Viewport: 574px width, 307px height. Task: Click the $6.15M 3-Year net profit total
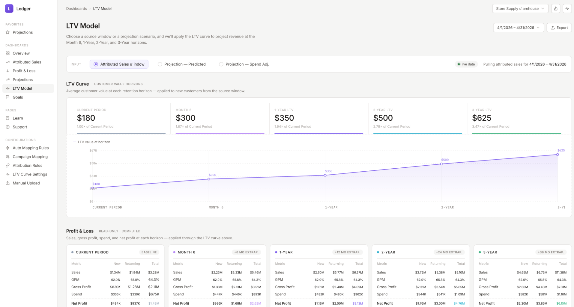[x=561, y=303]
